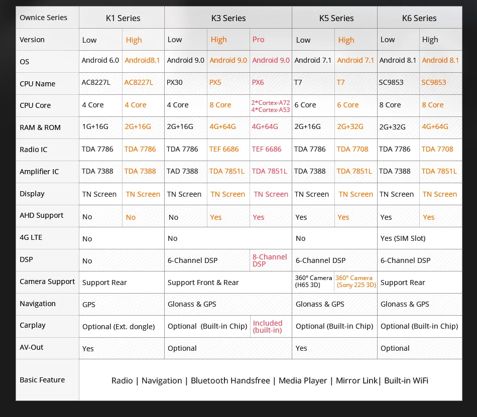Select the Bluetooth Handsfree feature text
The height and width of the screenshot is (417, 477).
230,380
